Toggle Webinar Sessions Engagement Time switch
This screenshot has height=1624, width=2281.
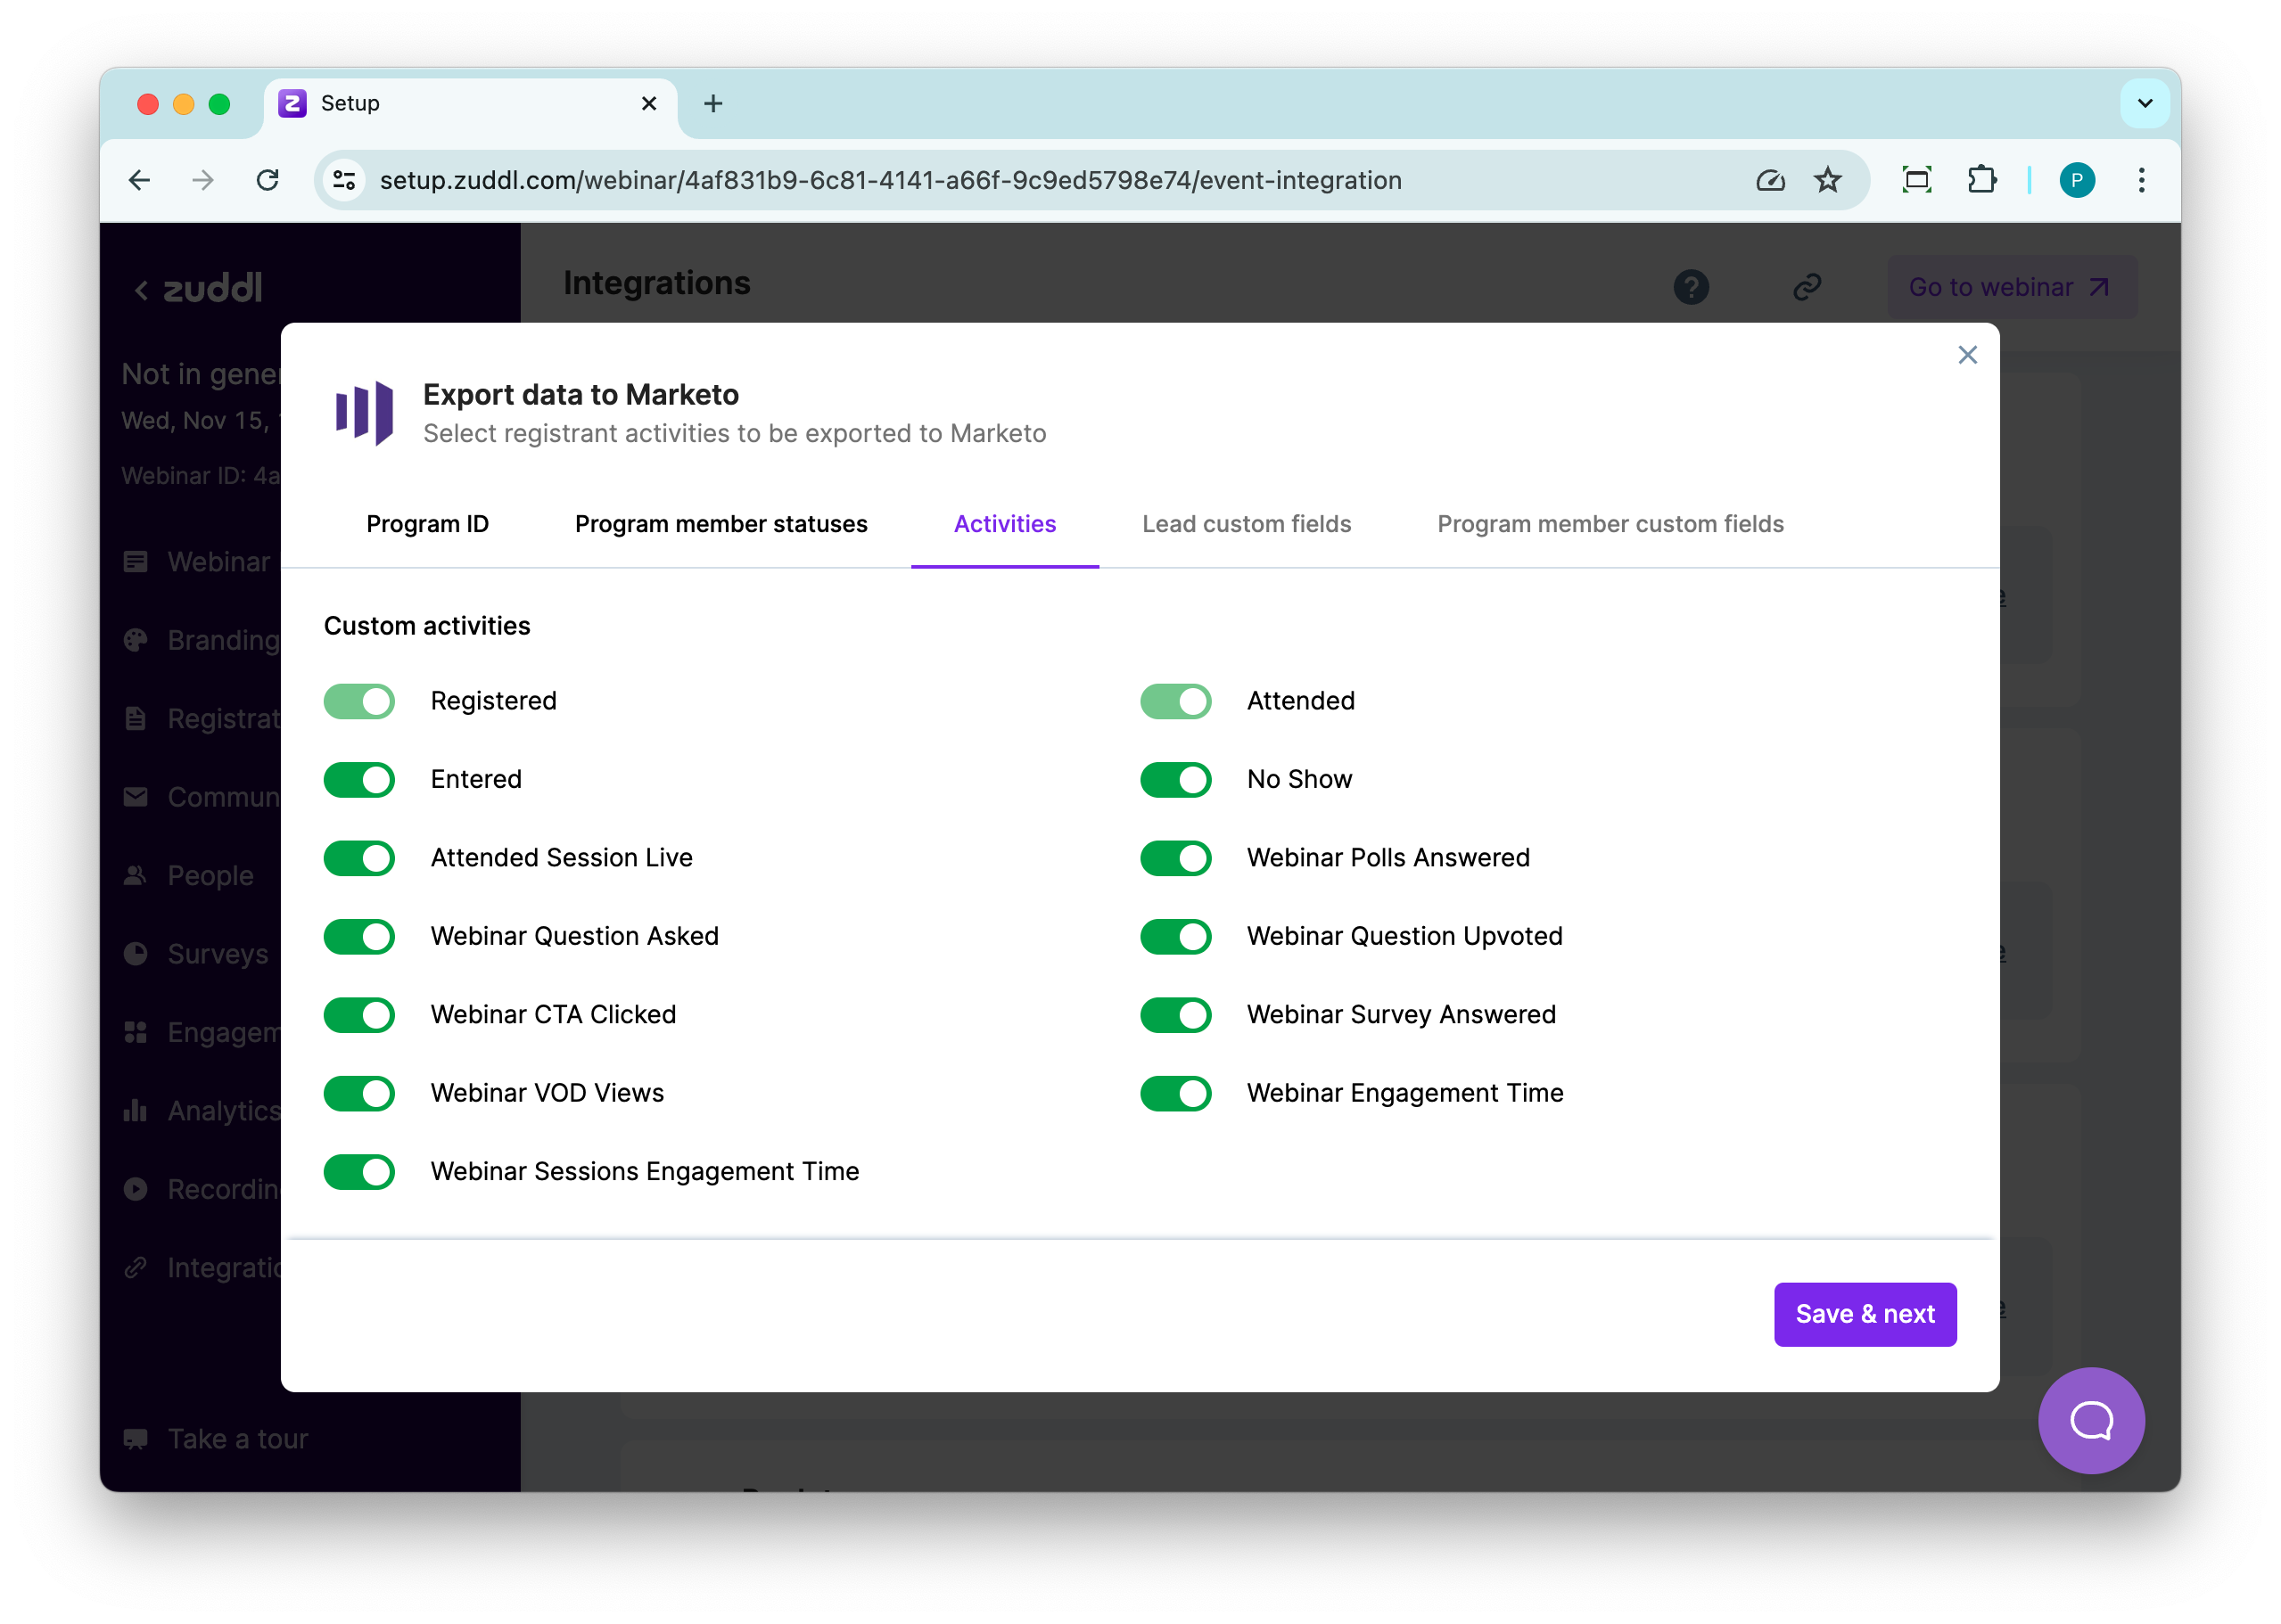coord(359,1172)
